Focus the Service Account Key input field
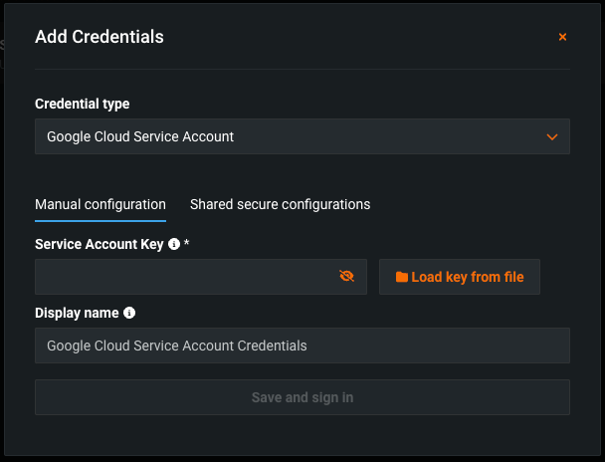Screen dimensions: 605x462 184,277
